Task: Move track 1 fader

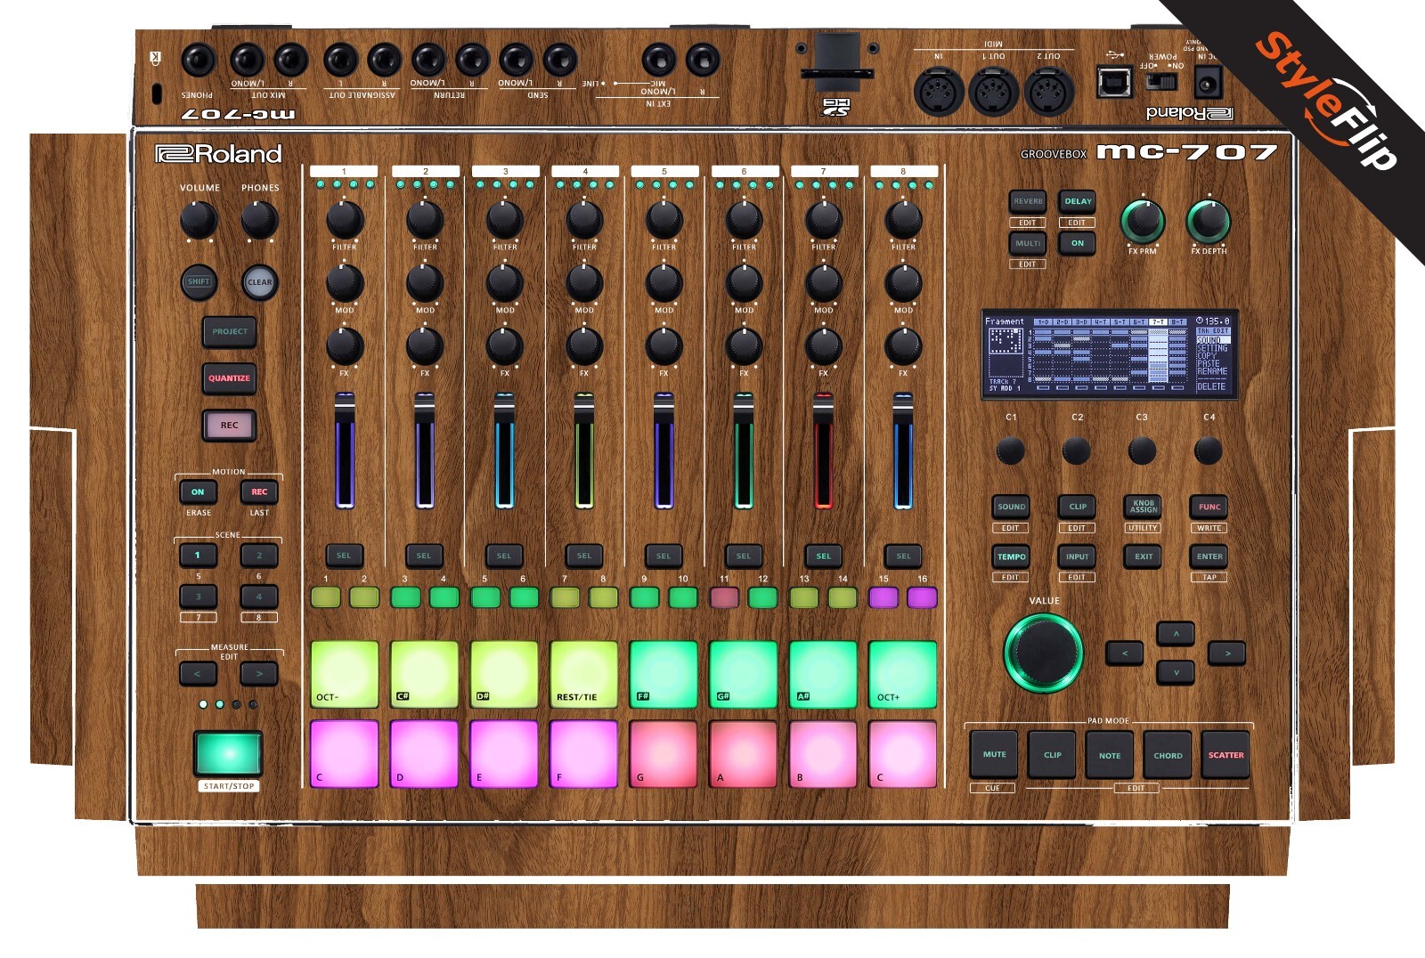Action: coord(345,407)
